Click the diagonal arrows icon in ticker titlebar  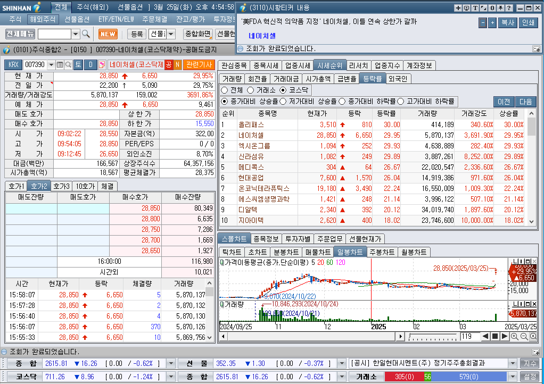[x=483, y=8]
